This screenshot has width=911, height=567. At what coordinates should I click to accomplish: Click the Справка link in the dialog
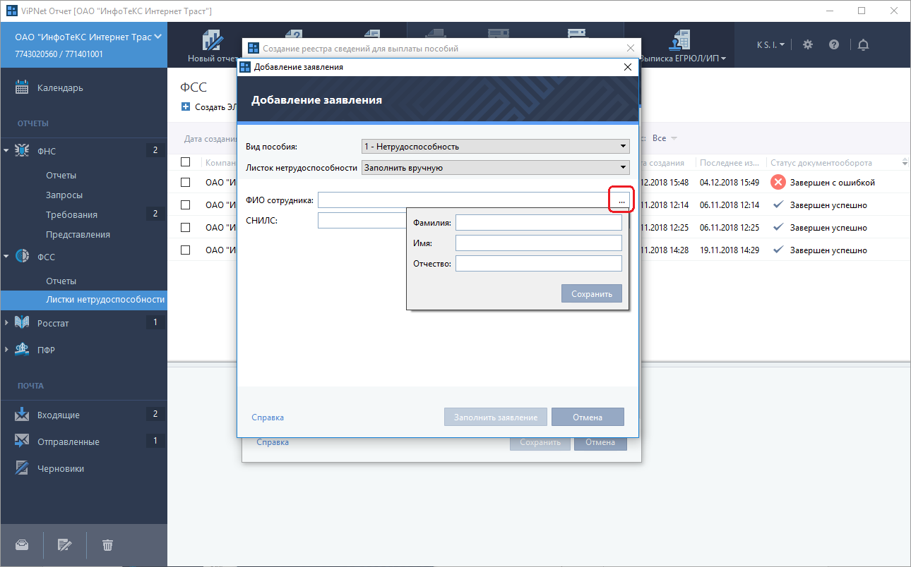(x=268, y=417)
